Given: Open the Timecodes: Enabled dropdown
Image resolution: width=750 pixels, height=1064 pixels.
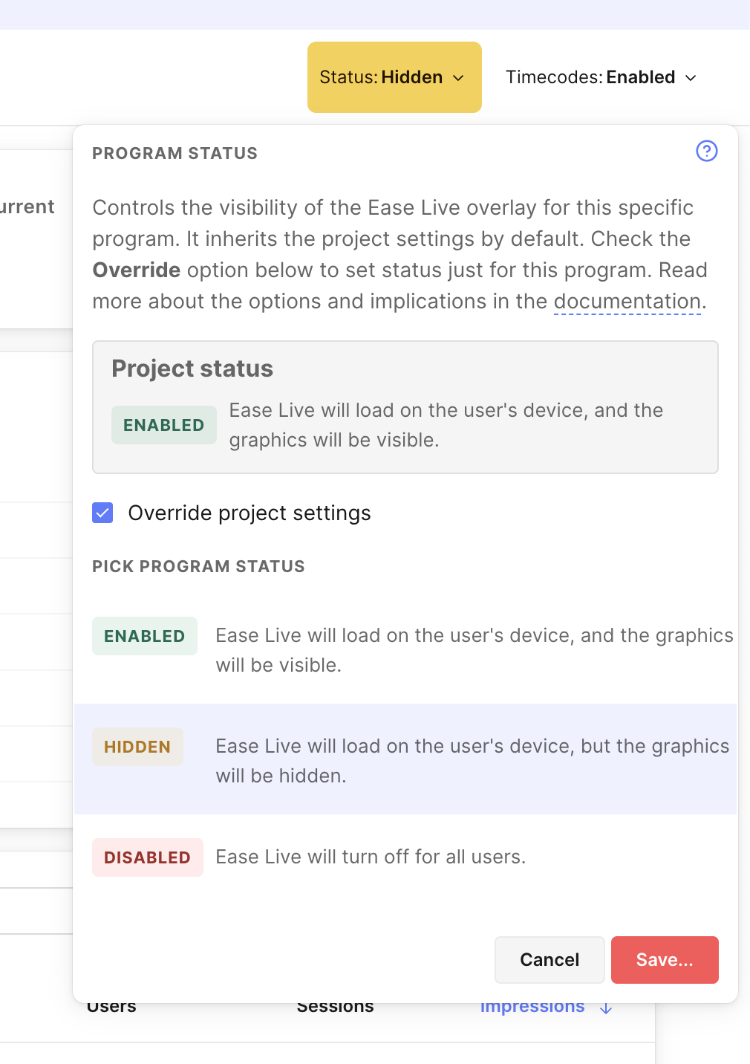Looking at the screenshot, I should tap(601, 77).
